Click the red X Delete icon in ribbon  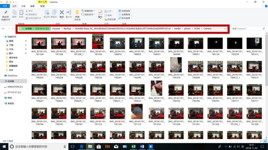62,12
